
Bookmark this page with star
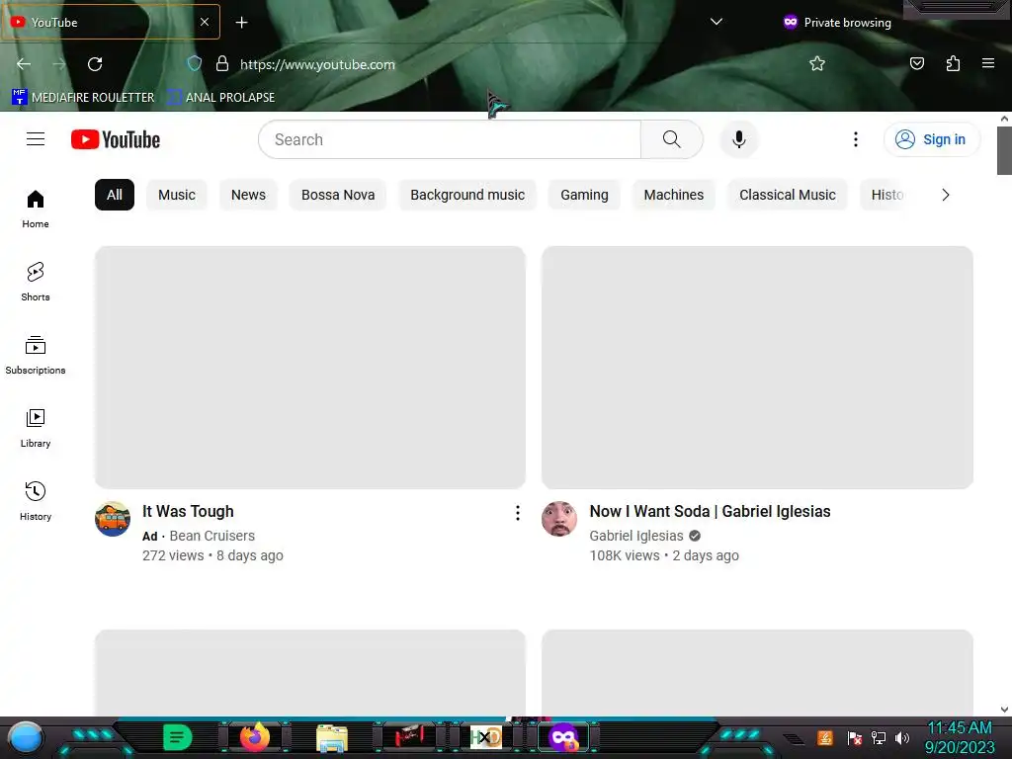817,64
